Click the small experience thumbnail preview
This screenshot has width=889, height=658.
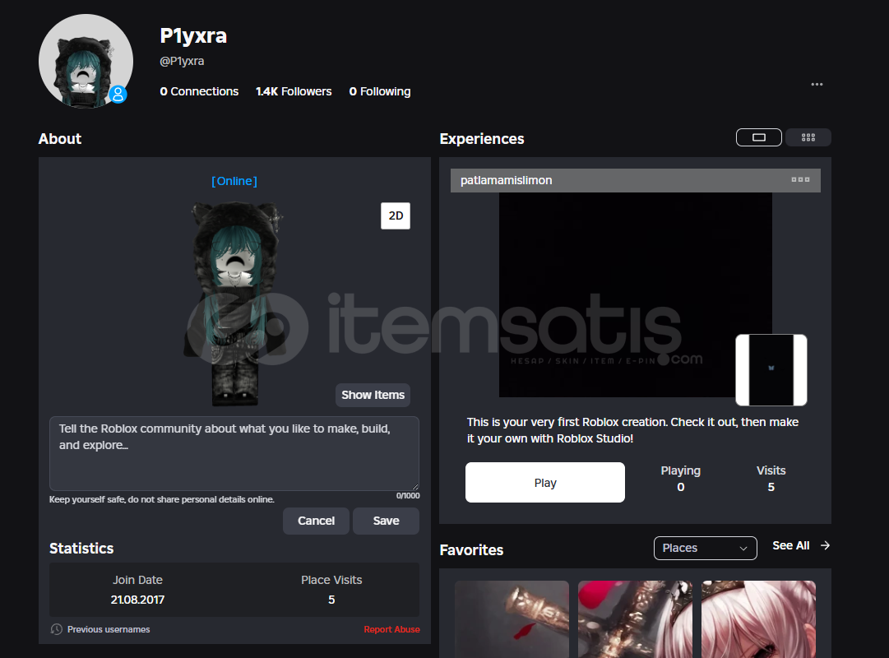click(771, 370)
